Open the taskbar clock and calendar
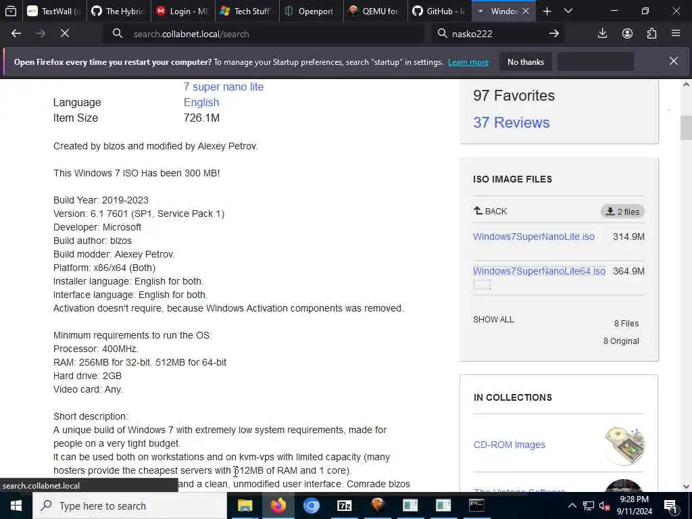 [634, 505]
